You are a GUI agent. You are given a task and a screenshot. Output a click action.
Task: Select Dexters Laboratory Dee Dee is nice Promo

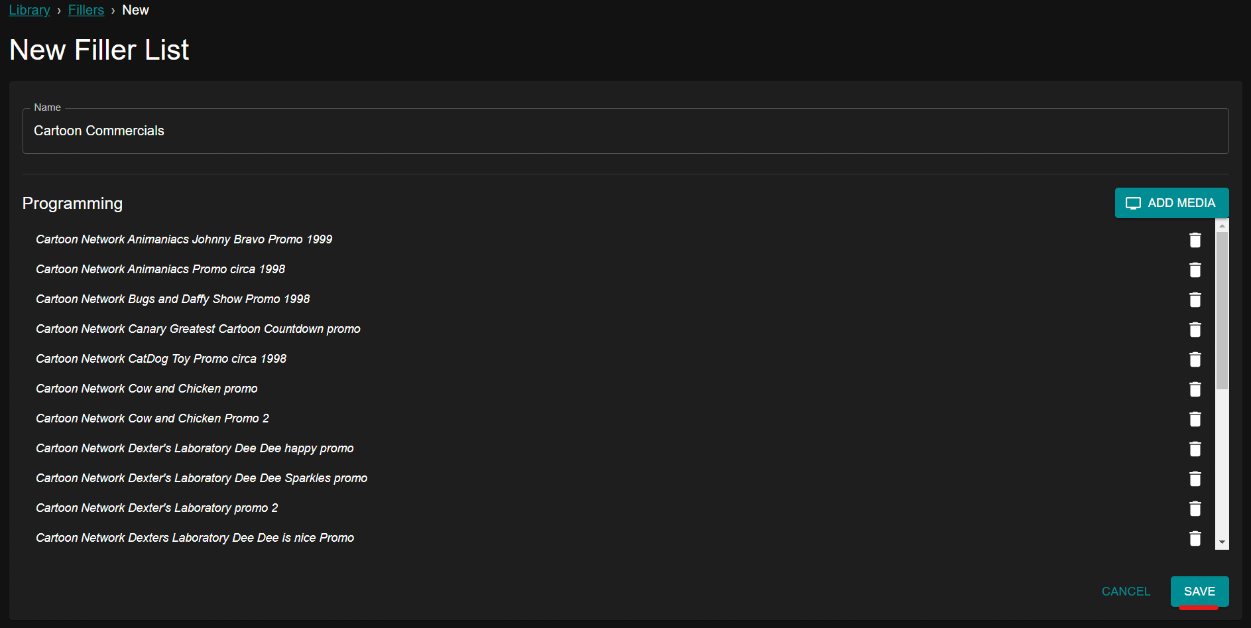[x=195, y=538]
